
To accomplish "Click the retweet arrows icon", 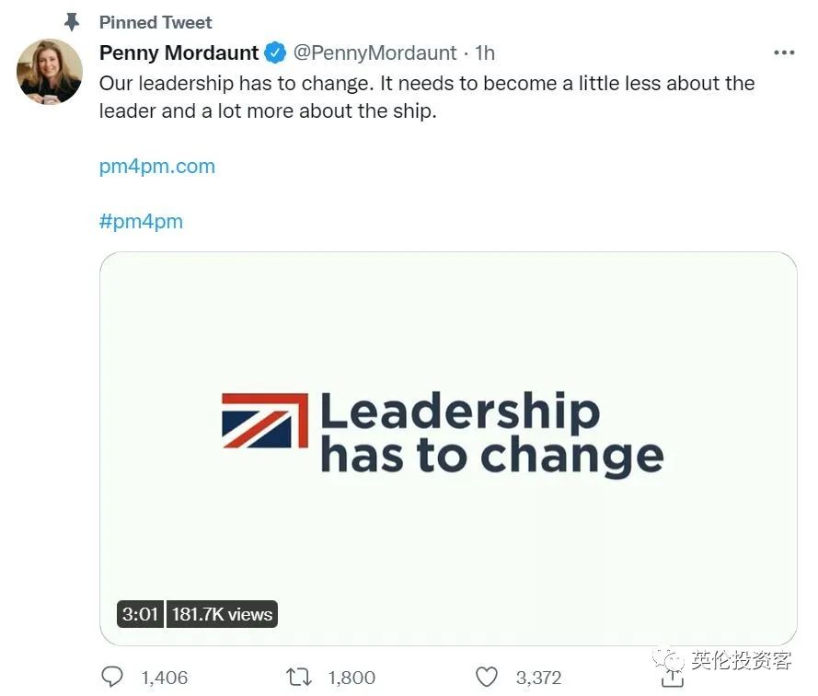I will pos(299,677).
